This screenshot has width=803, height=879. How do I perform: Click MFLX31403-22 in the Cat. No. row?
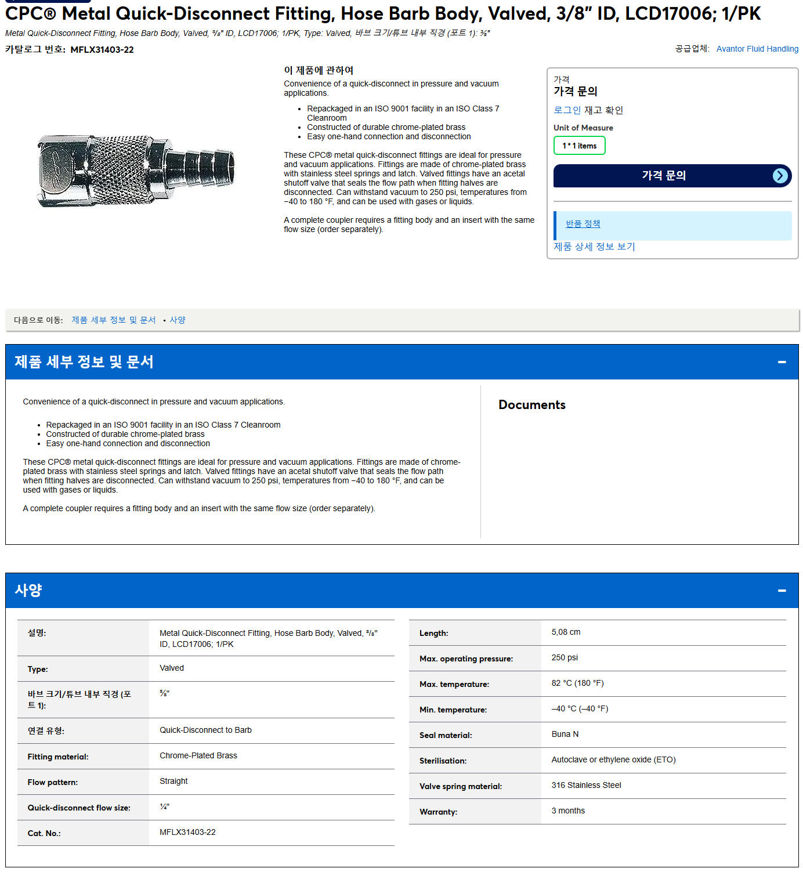click(187, 832)
